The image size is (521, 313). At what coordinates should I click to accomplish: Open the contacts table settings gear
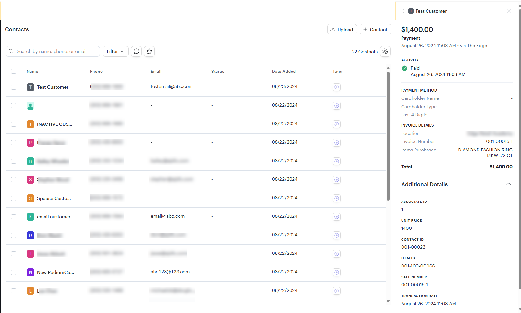385,51
